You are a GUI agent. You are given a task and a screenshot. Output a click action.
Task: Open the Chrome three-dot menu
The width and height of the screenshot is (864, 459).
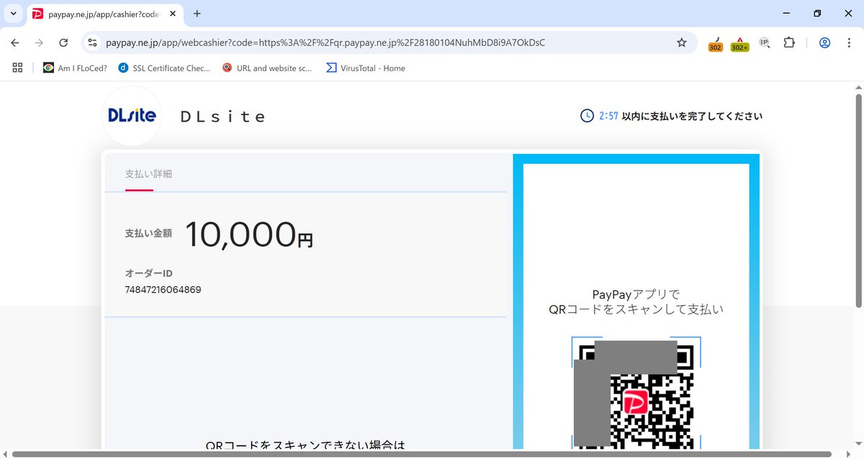[848, 42]
